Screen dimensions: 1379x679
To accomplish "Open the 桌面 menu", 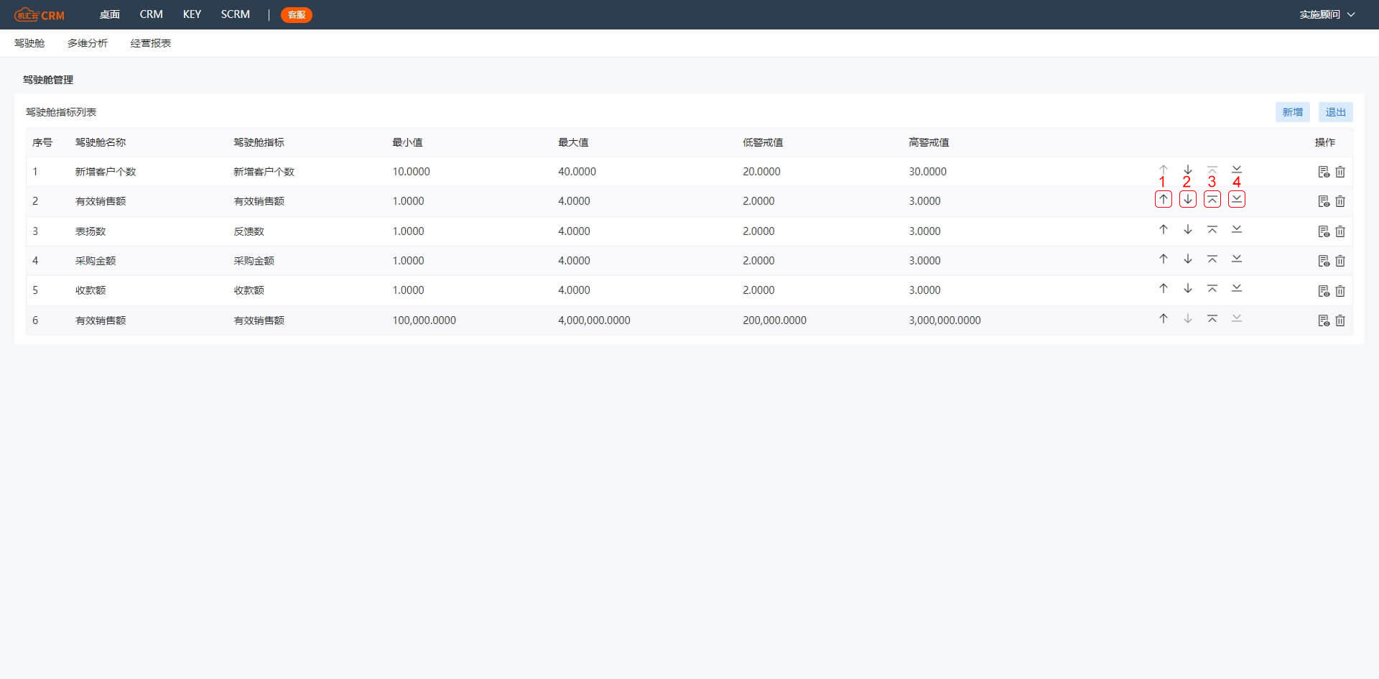I will pos(110,14).
